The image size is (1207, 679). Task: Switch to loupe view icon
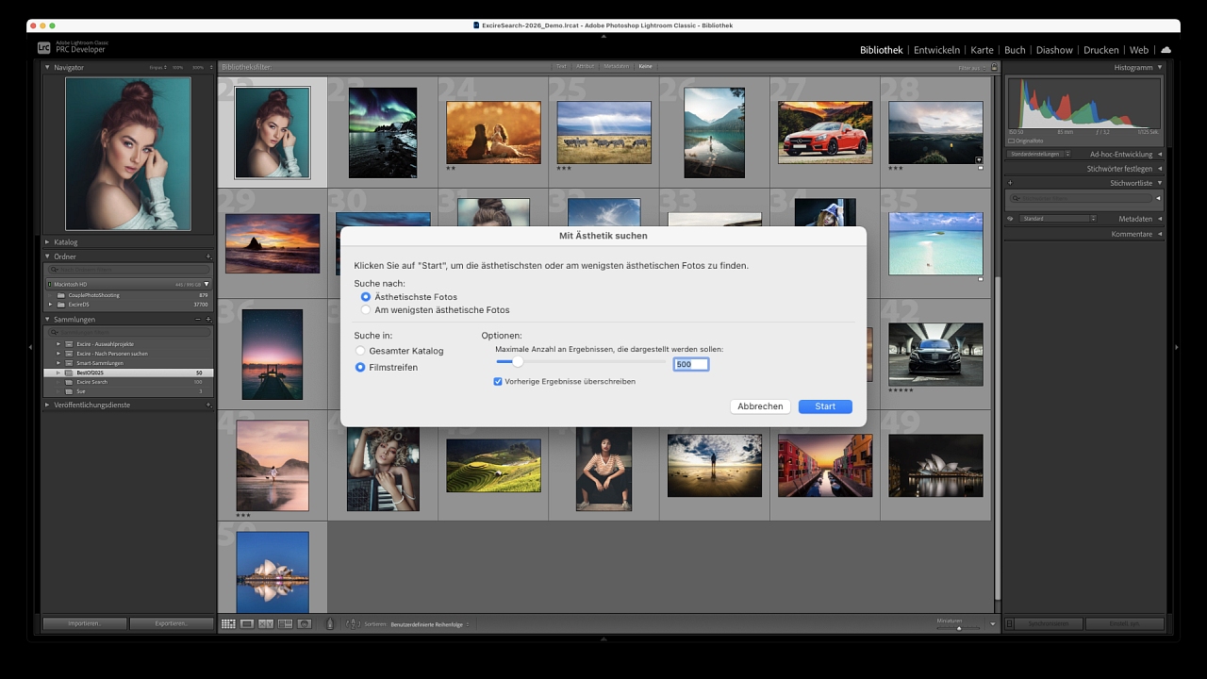(247, 624)
